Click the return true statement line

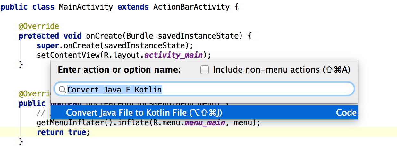point(63,132)
